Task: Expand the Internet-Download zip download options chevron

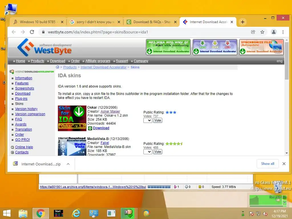Action: (x=68, y=164)
